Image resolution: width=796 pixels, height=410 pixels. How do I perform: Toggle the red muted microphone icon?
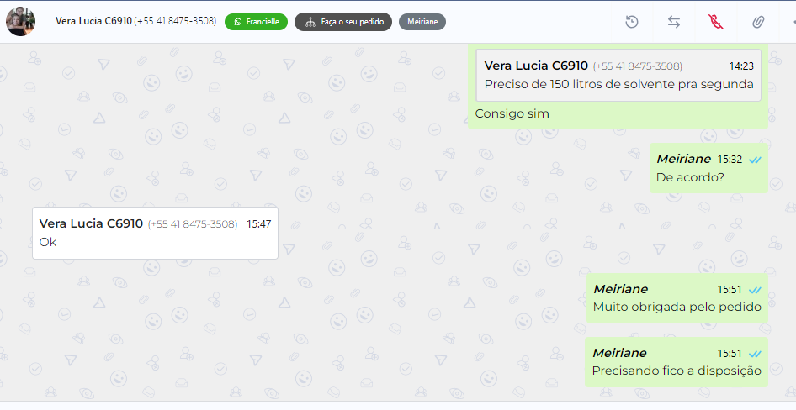pos(716,22)
